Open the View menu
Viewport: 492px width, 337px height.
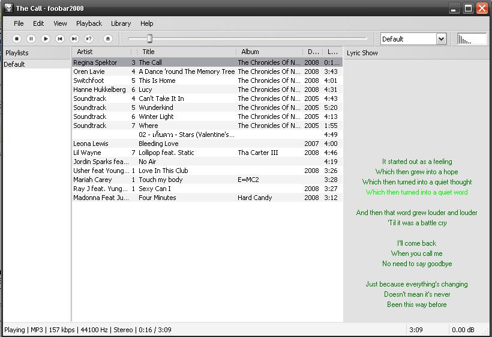[x=60, y=23]
